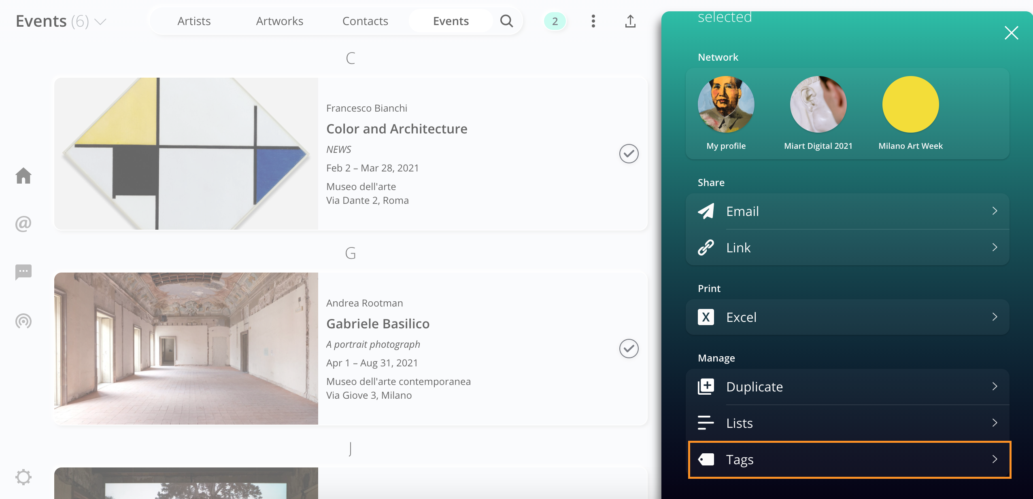
Task: Click the Excel X icon
Action: coord(706,317)
